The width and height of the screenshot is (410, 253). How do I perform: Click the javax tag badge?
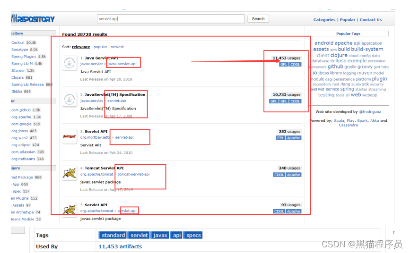(x=160, y=235)
